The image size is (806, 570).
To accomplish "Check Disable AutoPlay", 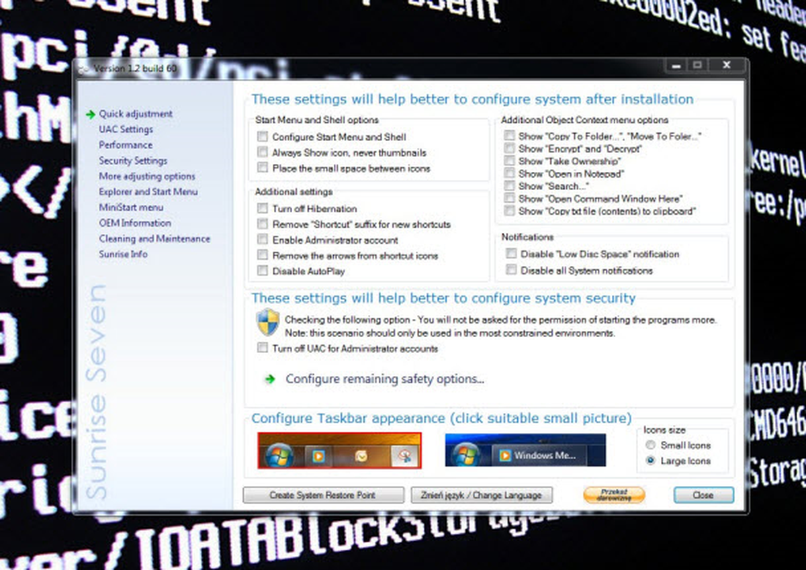I will tap(262, 271).
